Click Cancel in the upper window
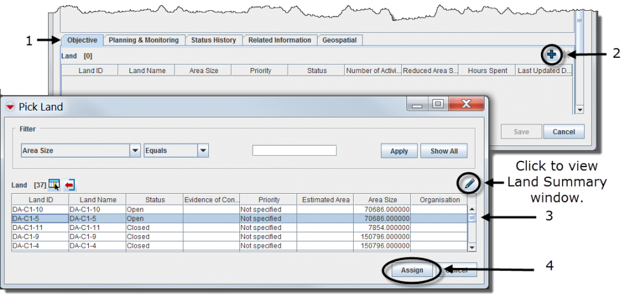 (x=563, y=132)
